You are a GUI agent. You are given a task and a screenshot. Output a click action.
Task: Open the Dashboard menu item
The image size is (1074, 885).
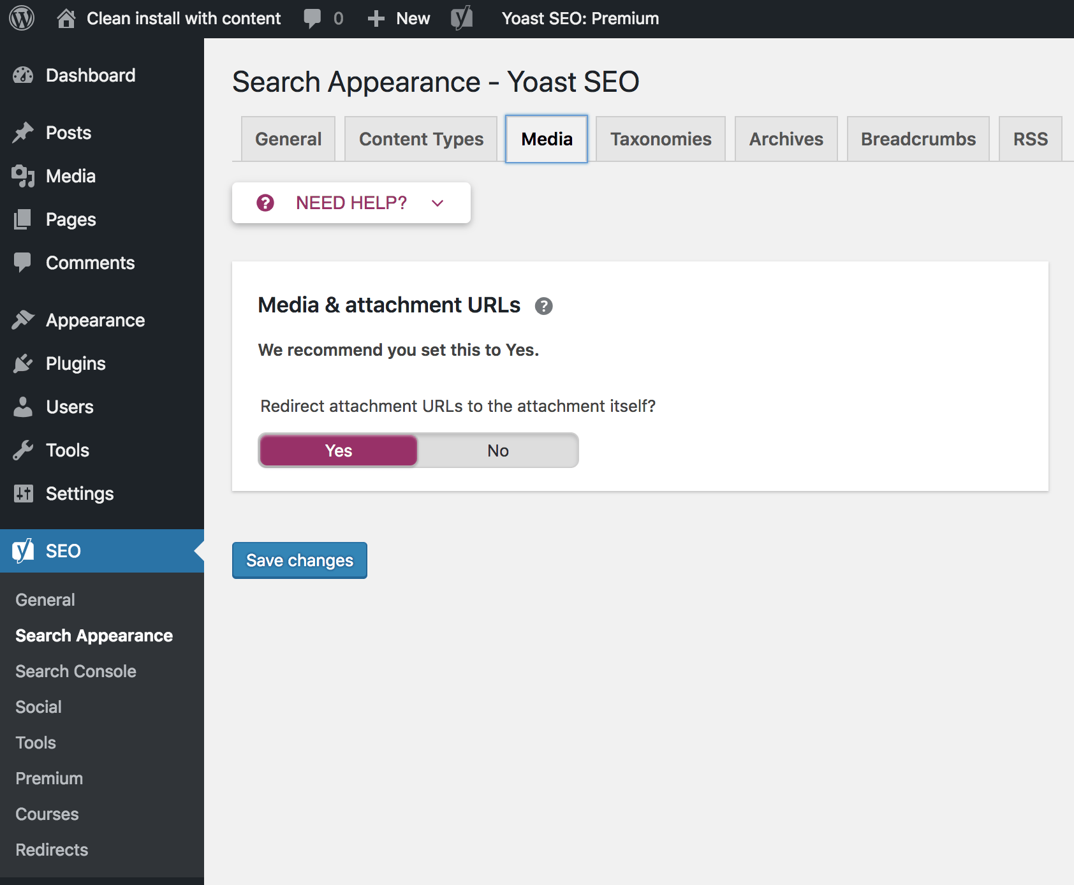(102, 75)
